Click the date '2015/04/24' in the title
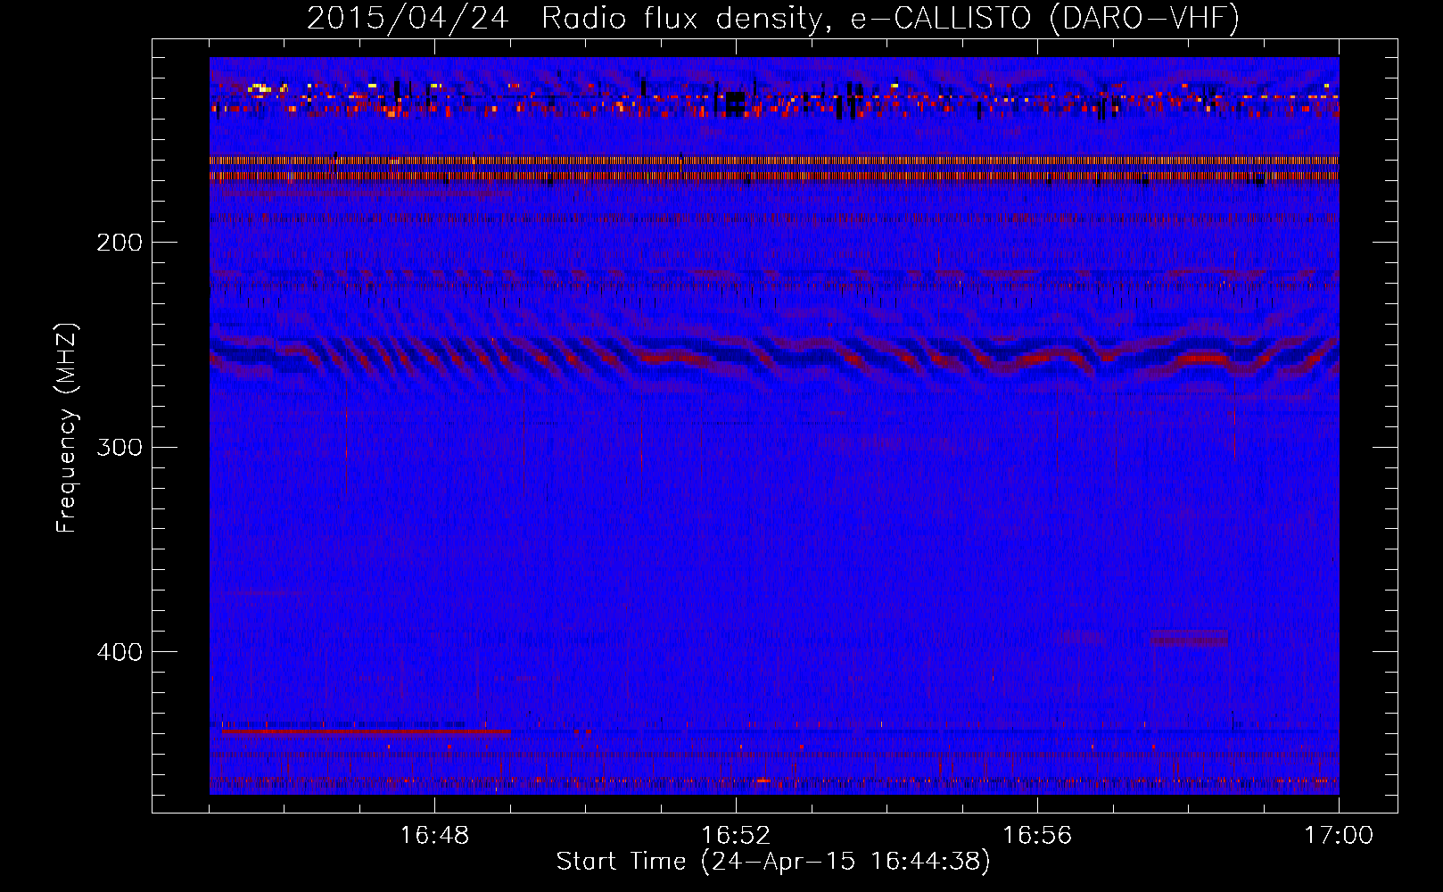Viewport: 1443px width, 892px height. tap(407, 19)
